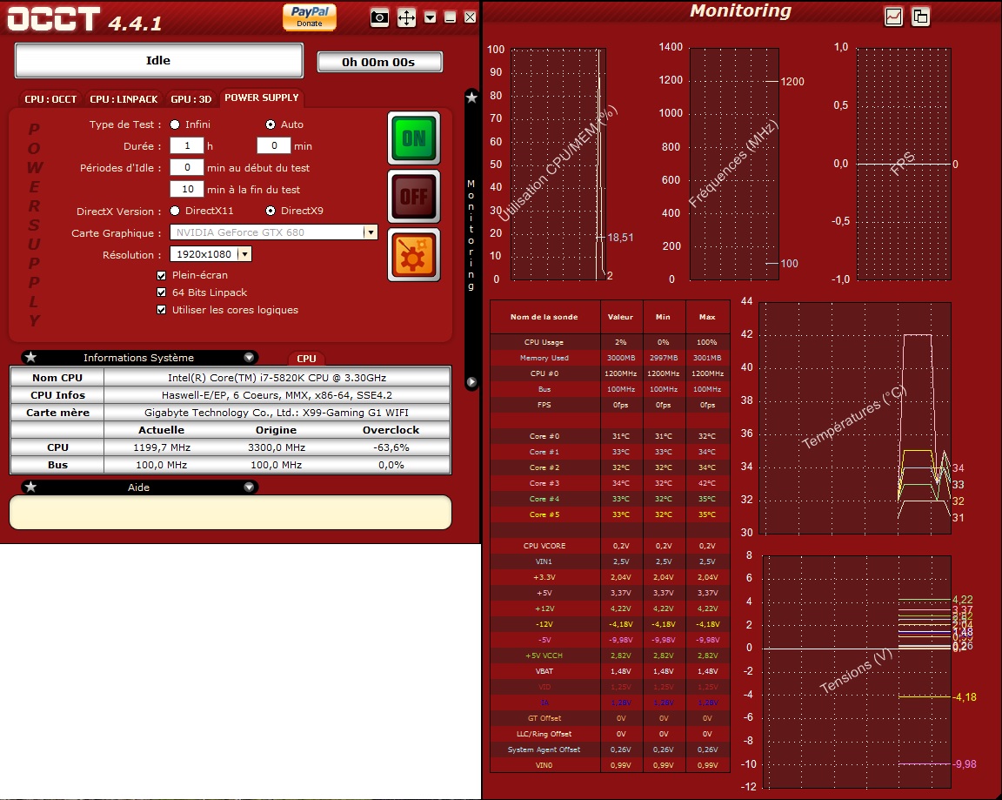Click the Utilisation CPU/MEM graph
The width and height of the screenshot is (1002, 800).
(x=558, y=164)
